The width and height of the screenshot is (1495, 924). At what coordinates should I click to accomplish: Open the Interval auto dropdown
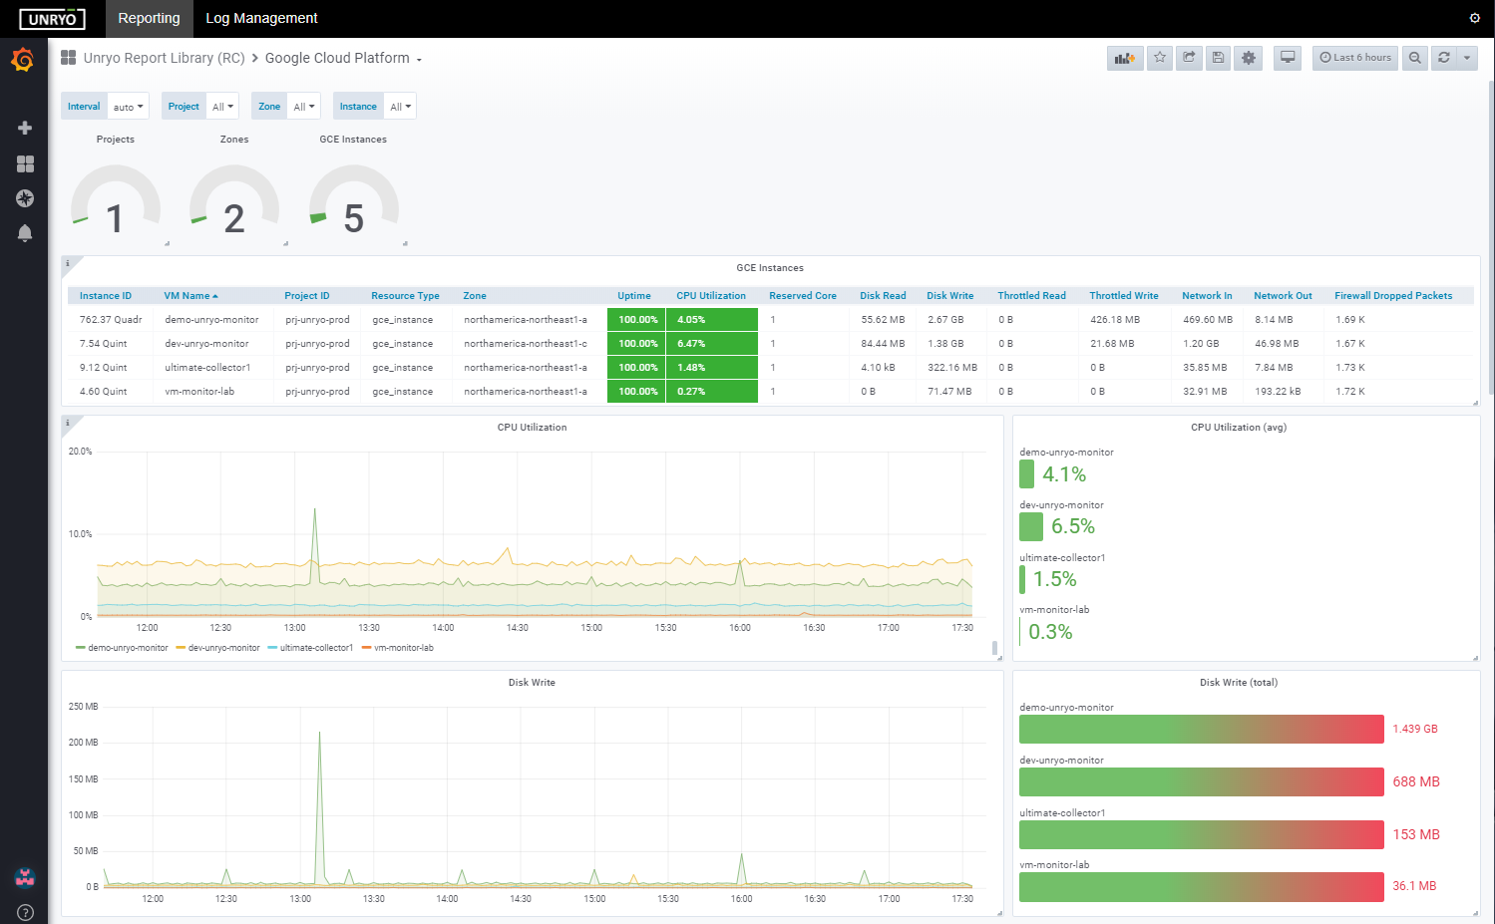coord(129,107)
